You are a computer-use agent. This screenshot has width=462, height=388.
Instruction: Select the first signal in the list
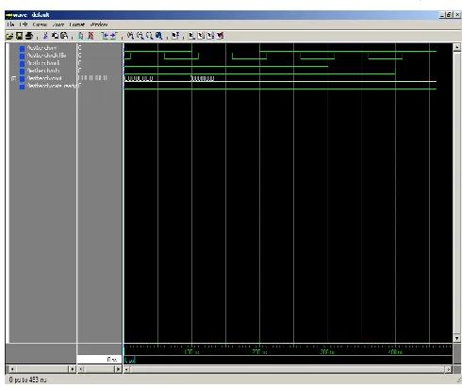coord(41,48)
